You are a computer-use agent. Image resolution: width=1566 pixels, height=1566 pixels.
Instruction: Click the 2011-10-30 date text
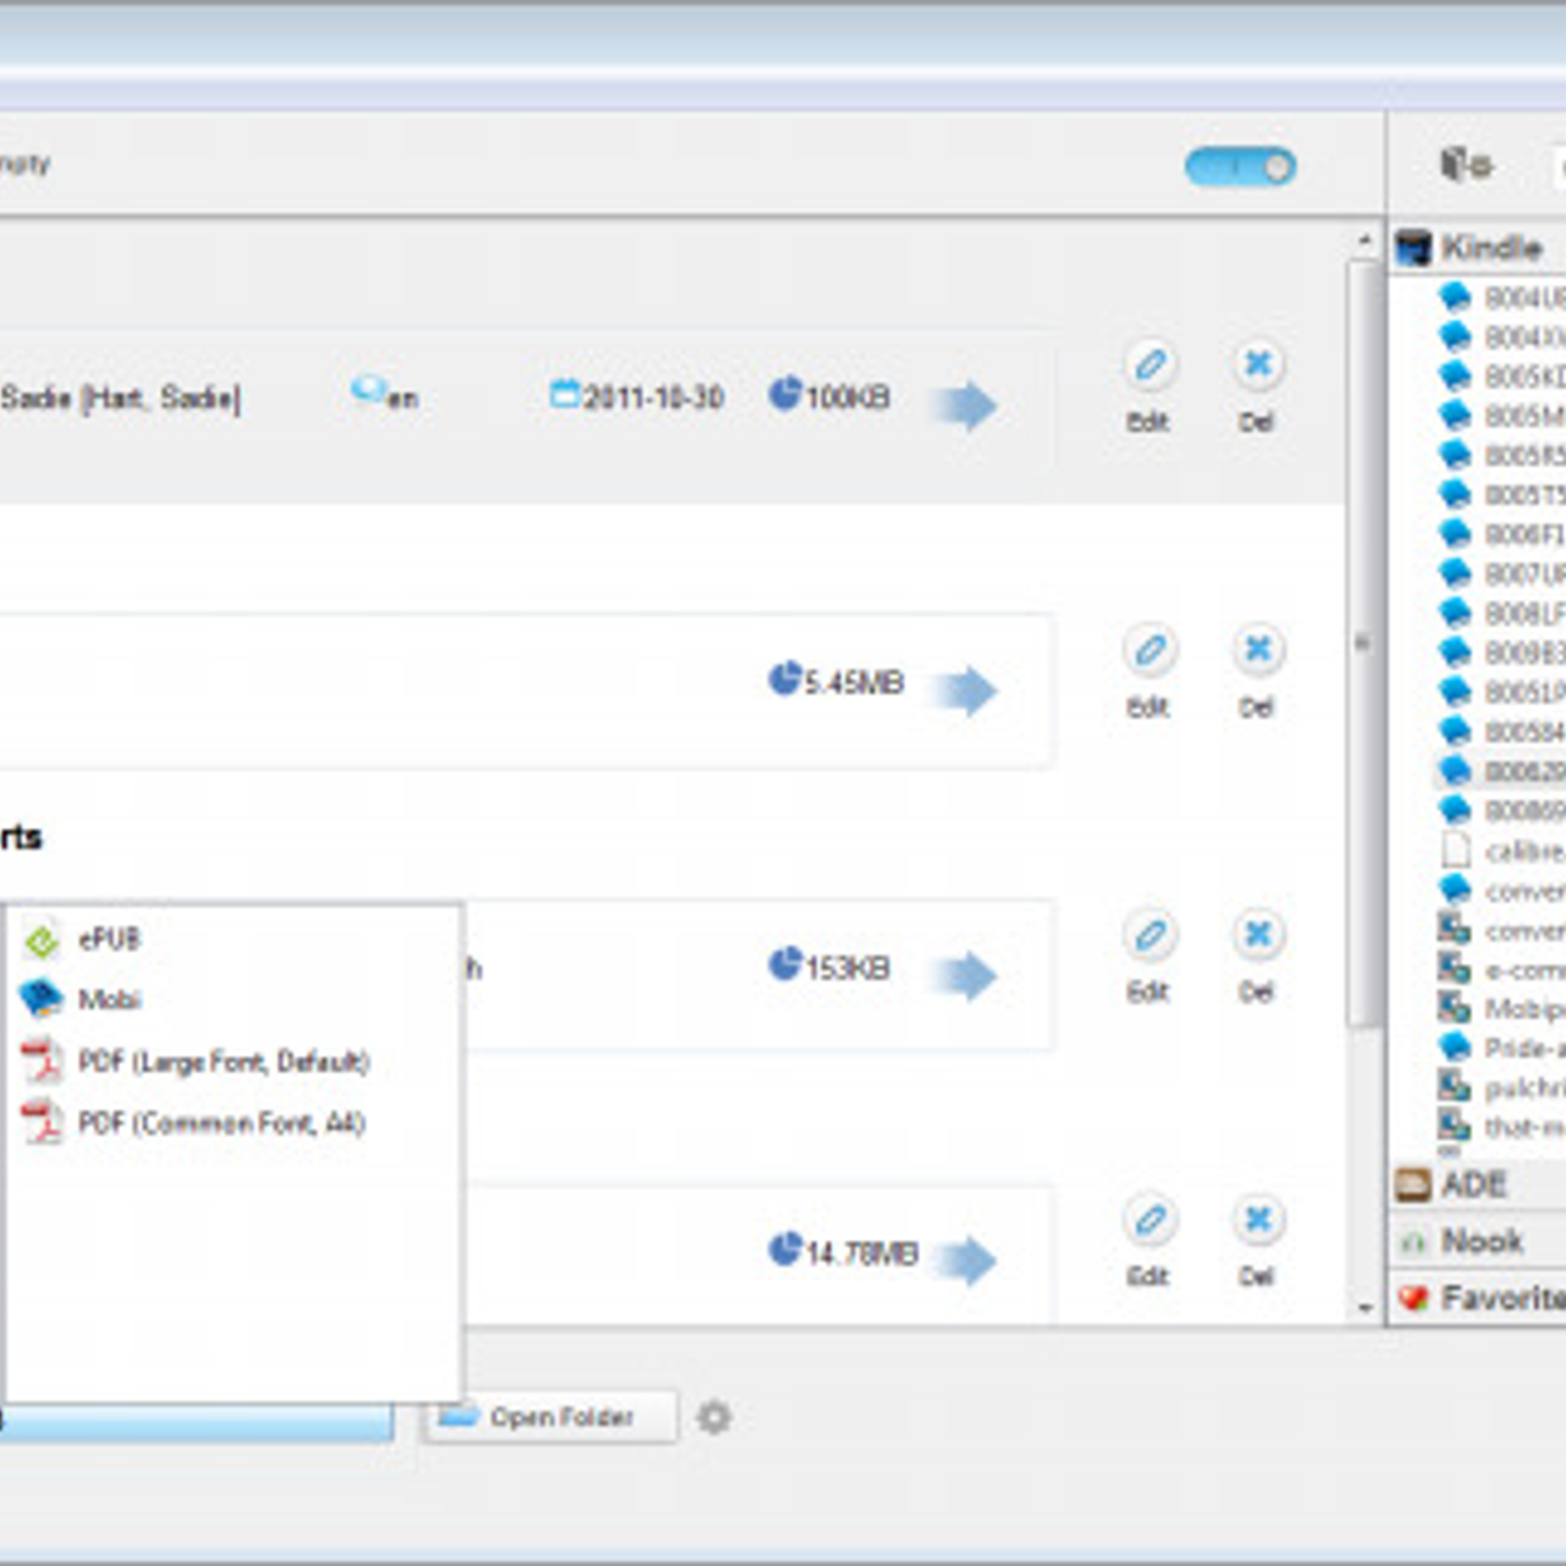coord(653,397)
